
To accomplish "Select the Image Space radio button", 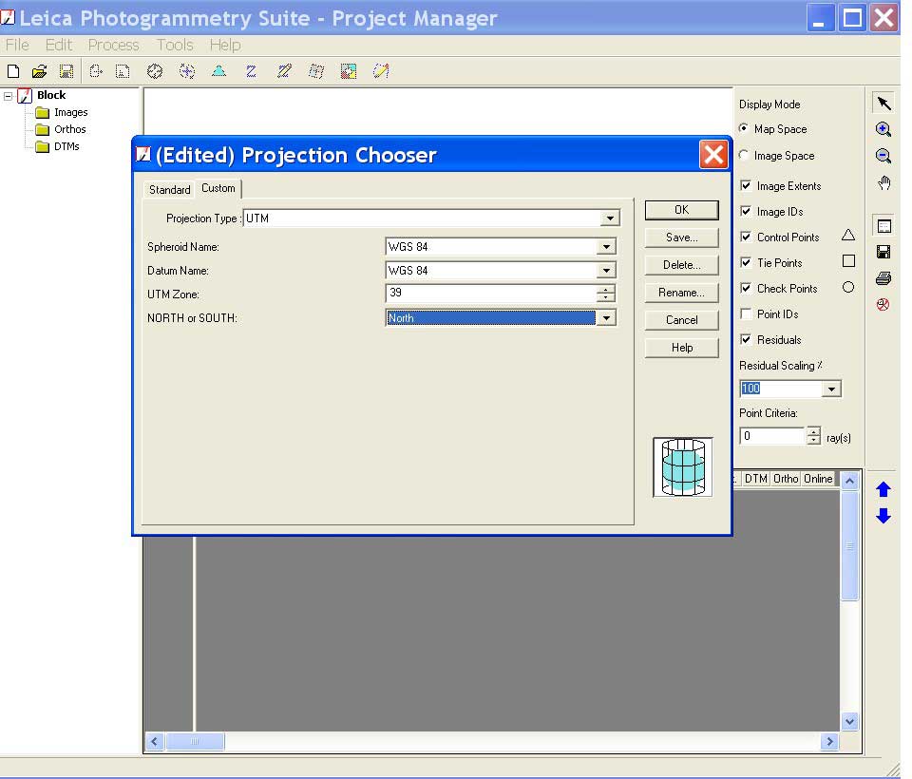I will [744, 156].
